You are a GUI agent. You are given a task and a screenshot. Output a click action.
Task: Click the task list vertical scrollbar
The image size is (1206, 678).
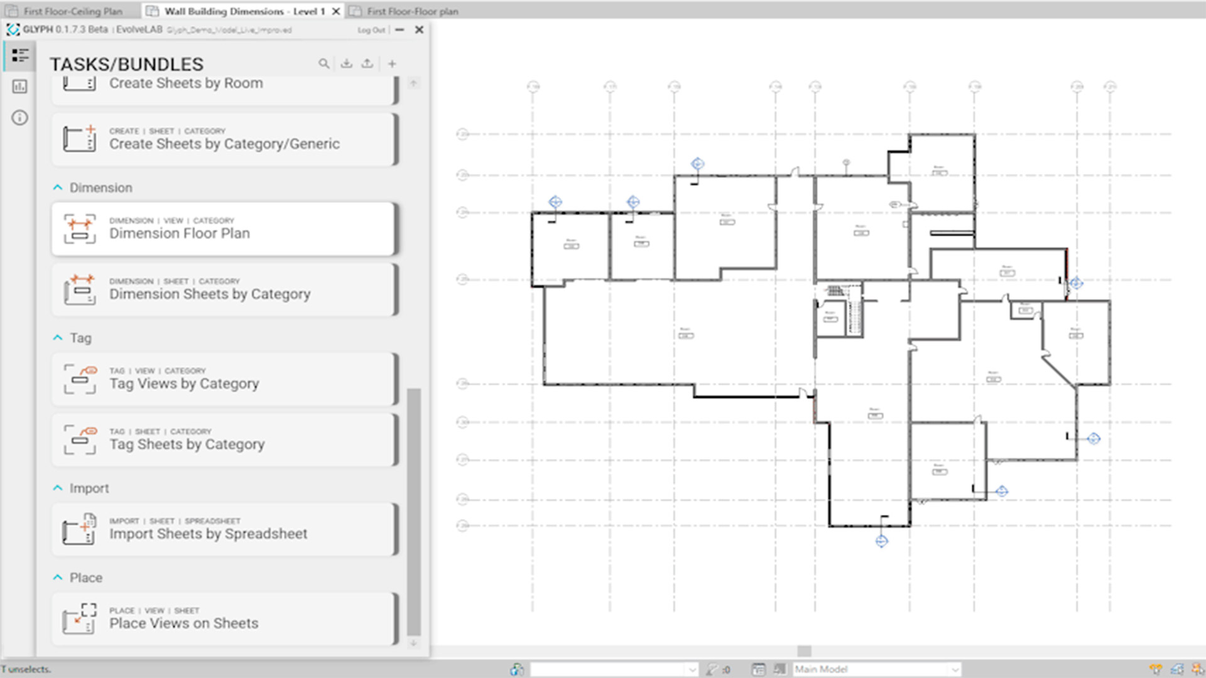point(413,511)
